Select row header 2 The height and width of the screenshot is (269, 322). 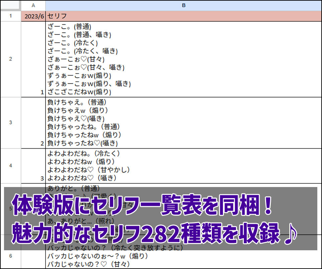coord(11,59)
